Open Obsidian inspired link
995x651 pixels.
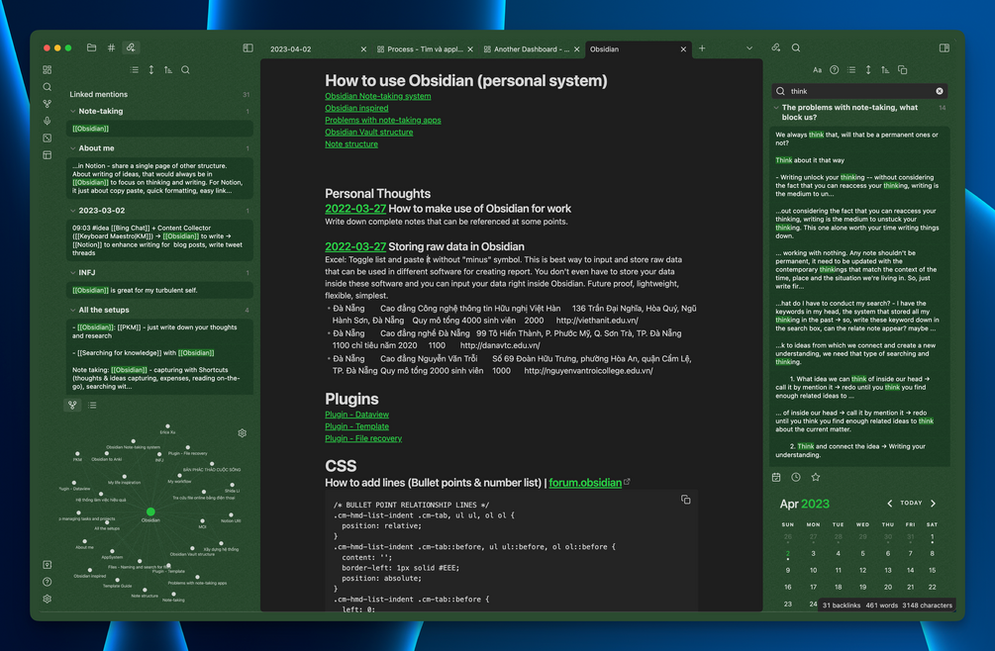(356, 109)
